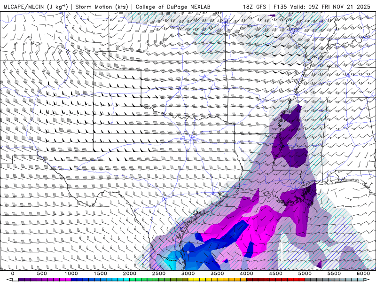Click the color bar label 4000
376x282 pixels.
point(246,274)
